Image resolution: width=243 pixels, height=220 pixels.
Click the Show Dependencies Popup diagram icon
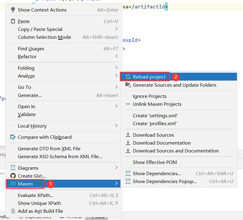128,181
